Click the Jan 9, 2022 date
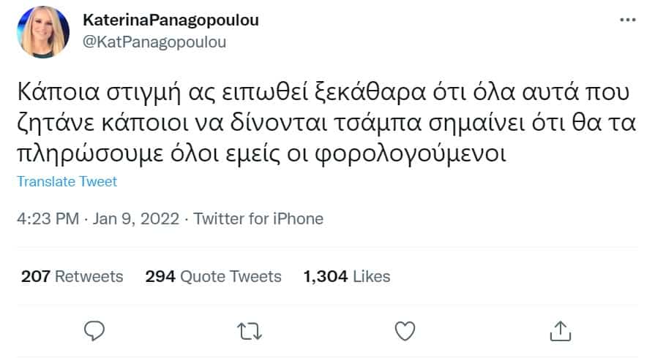Screen dimensions: 655x358 tap(137, 218)
